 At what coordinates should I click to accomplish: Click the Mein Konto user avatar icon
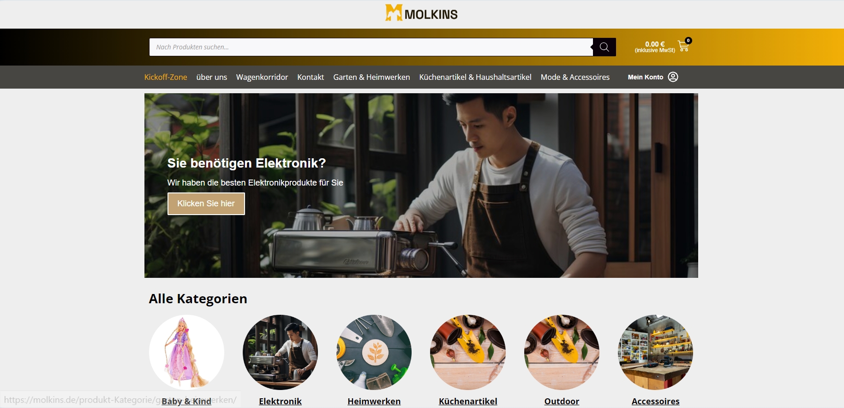click(x=673, y=77)
